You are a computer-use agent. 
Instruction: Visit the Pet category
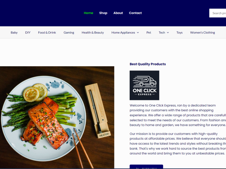(x=149, y=32)
